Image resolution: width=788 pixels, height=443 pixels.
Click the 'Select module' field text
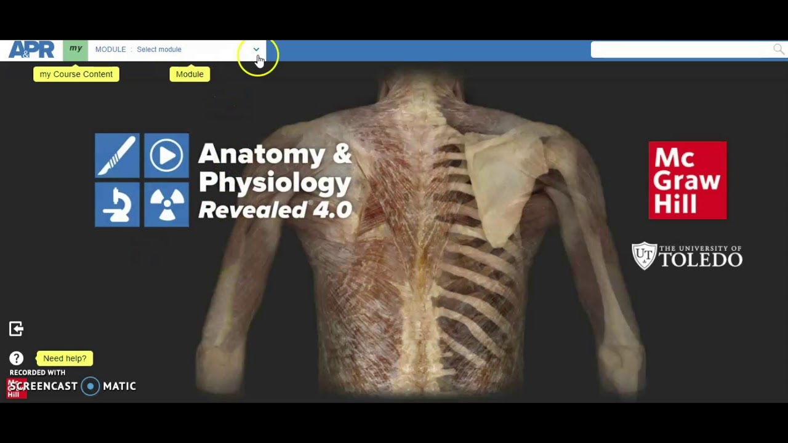159,49
